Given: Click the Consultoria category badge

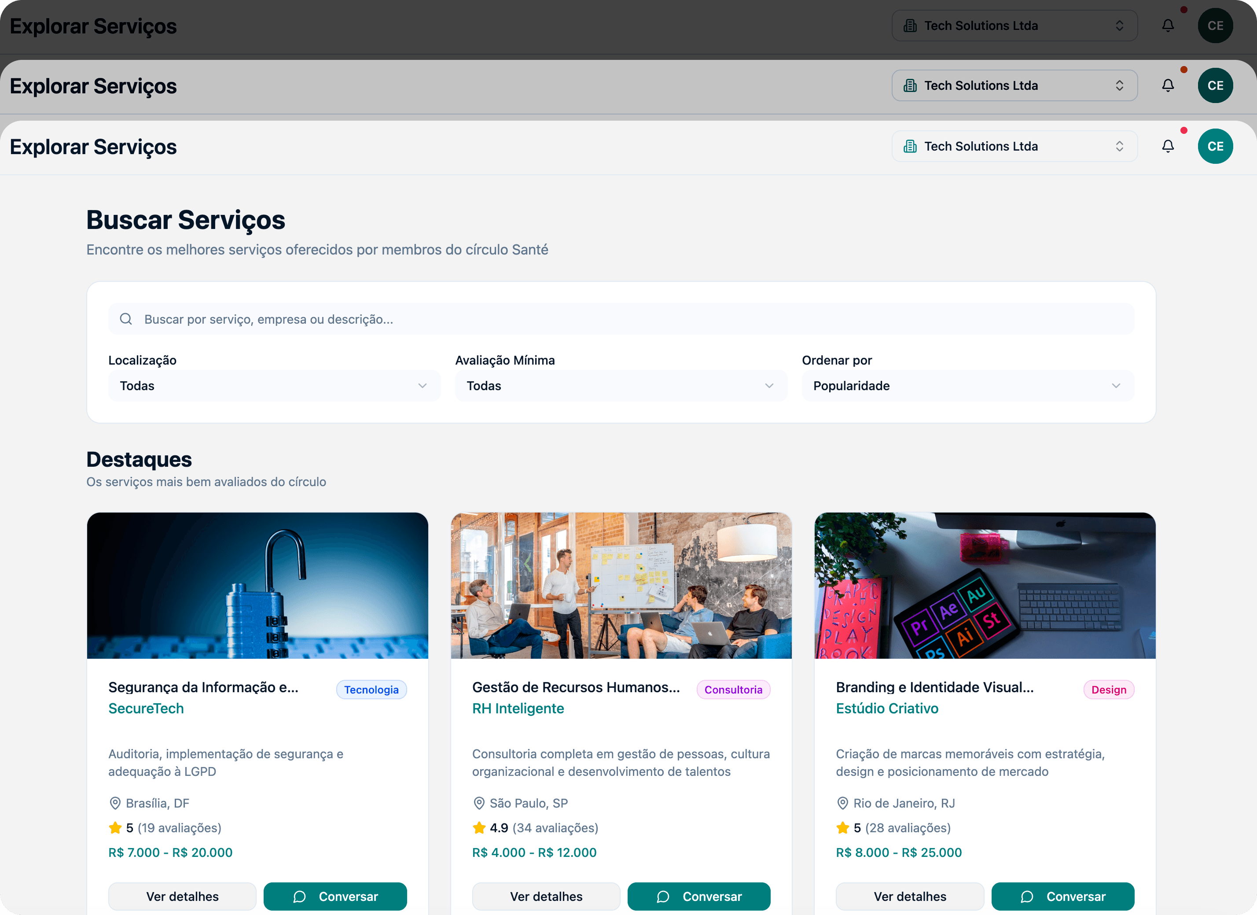Looking at the screenshot, I should [x=733, y=689].
